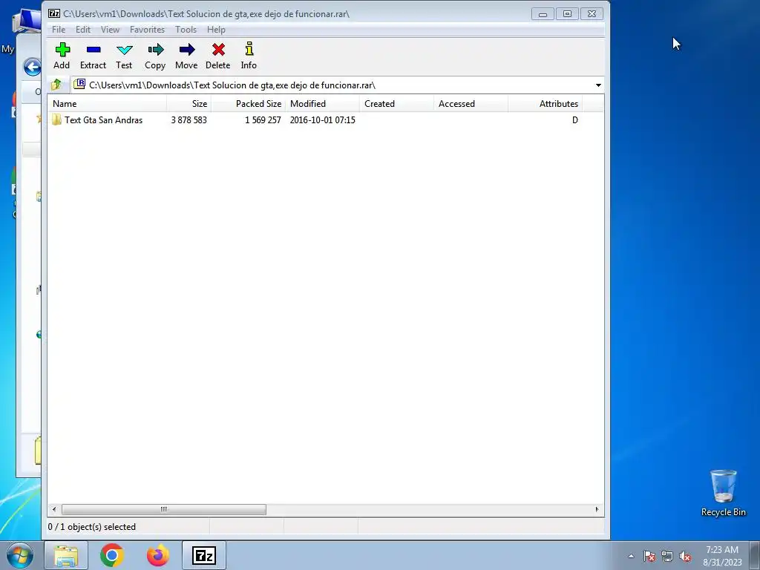Image resolution: width=760 pixels, height=570 pixels.
Task: Sort by the Name column header
Action: [107, 104]
